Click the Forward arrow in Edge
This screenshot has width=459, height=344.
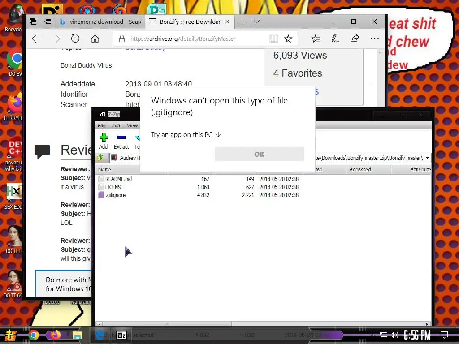point(56,39)
